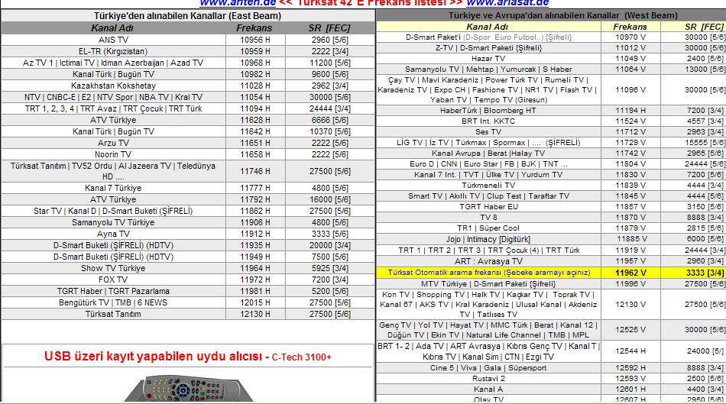Screen dimensions: 726x404
Task: Click the East Beam SR [FEC] header
Action: [x=330, y=28]
